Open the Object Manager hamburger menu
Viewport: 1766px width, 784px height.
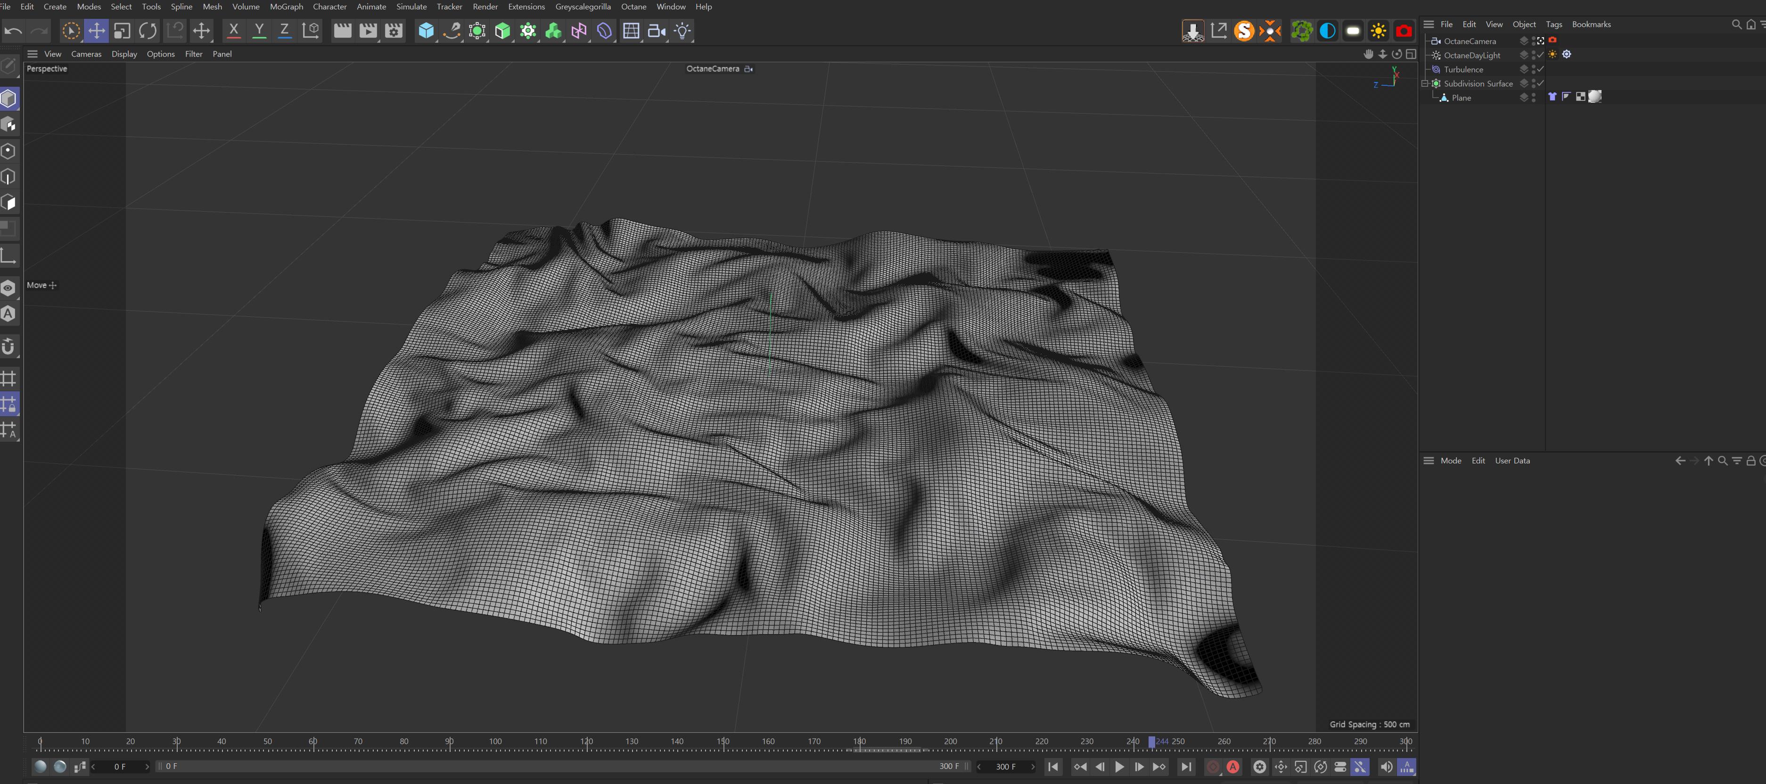(1429, 24)
